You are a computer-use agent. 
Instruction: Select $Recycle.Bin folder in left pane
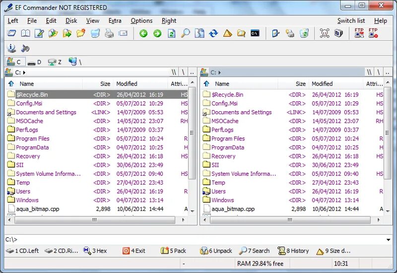click(97, 94)
